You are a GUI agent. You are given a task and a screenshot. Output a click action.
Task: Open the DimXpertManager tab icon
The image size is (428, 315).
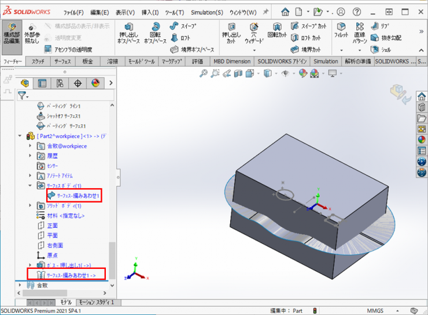click(78, 84)
